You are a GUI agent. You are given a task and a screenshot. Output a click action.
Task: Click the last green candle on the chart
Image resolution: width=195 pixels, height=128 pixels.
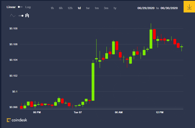click(181, 47)
